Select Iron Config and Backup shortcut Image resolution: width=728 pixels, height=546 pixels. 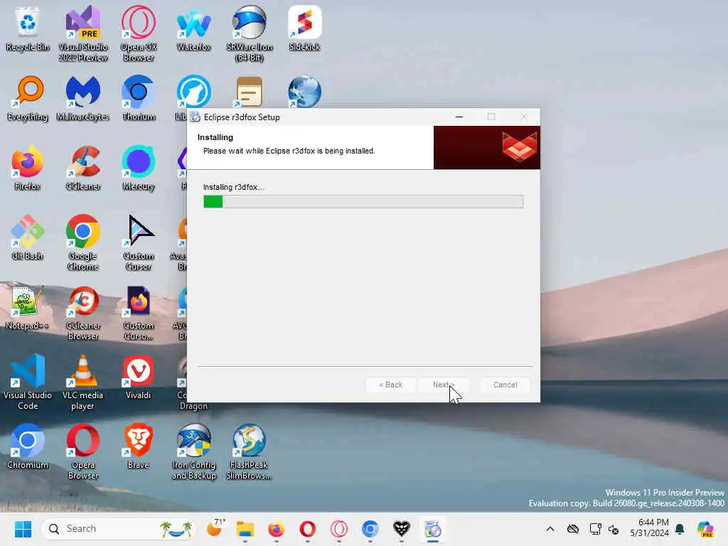coord(193,451)
